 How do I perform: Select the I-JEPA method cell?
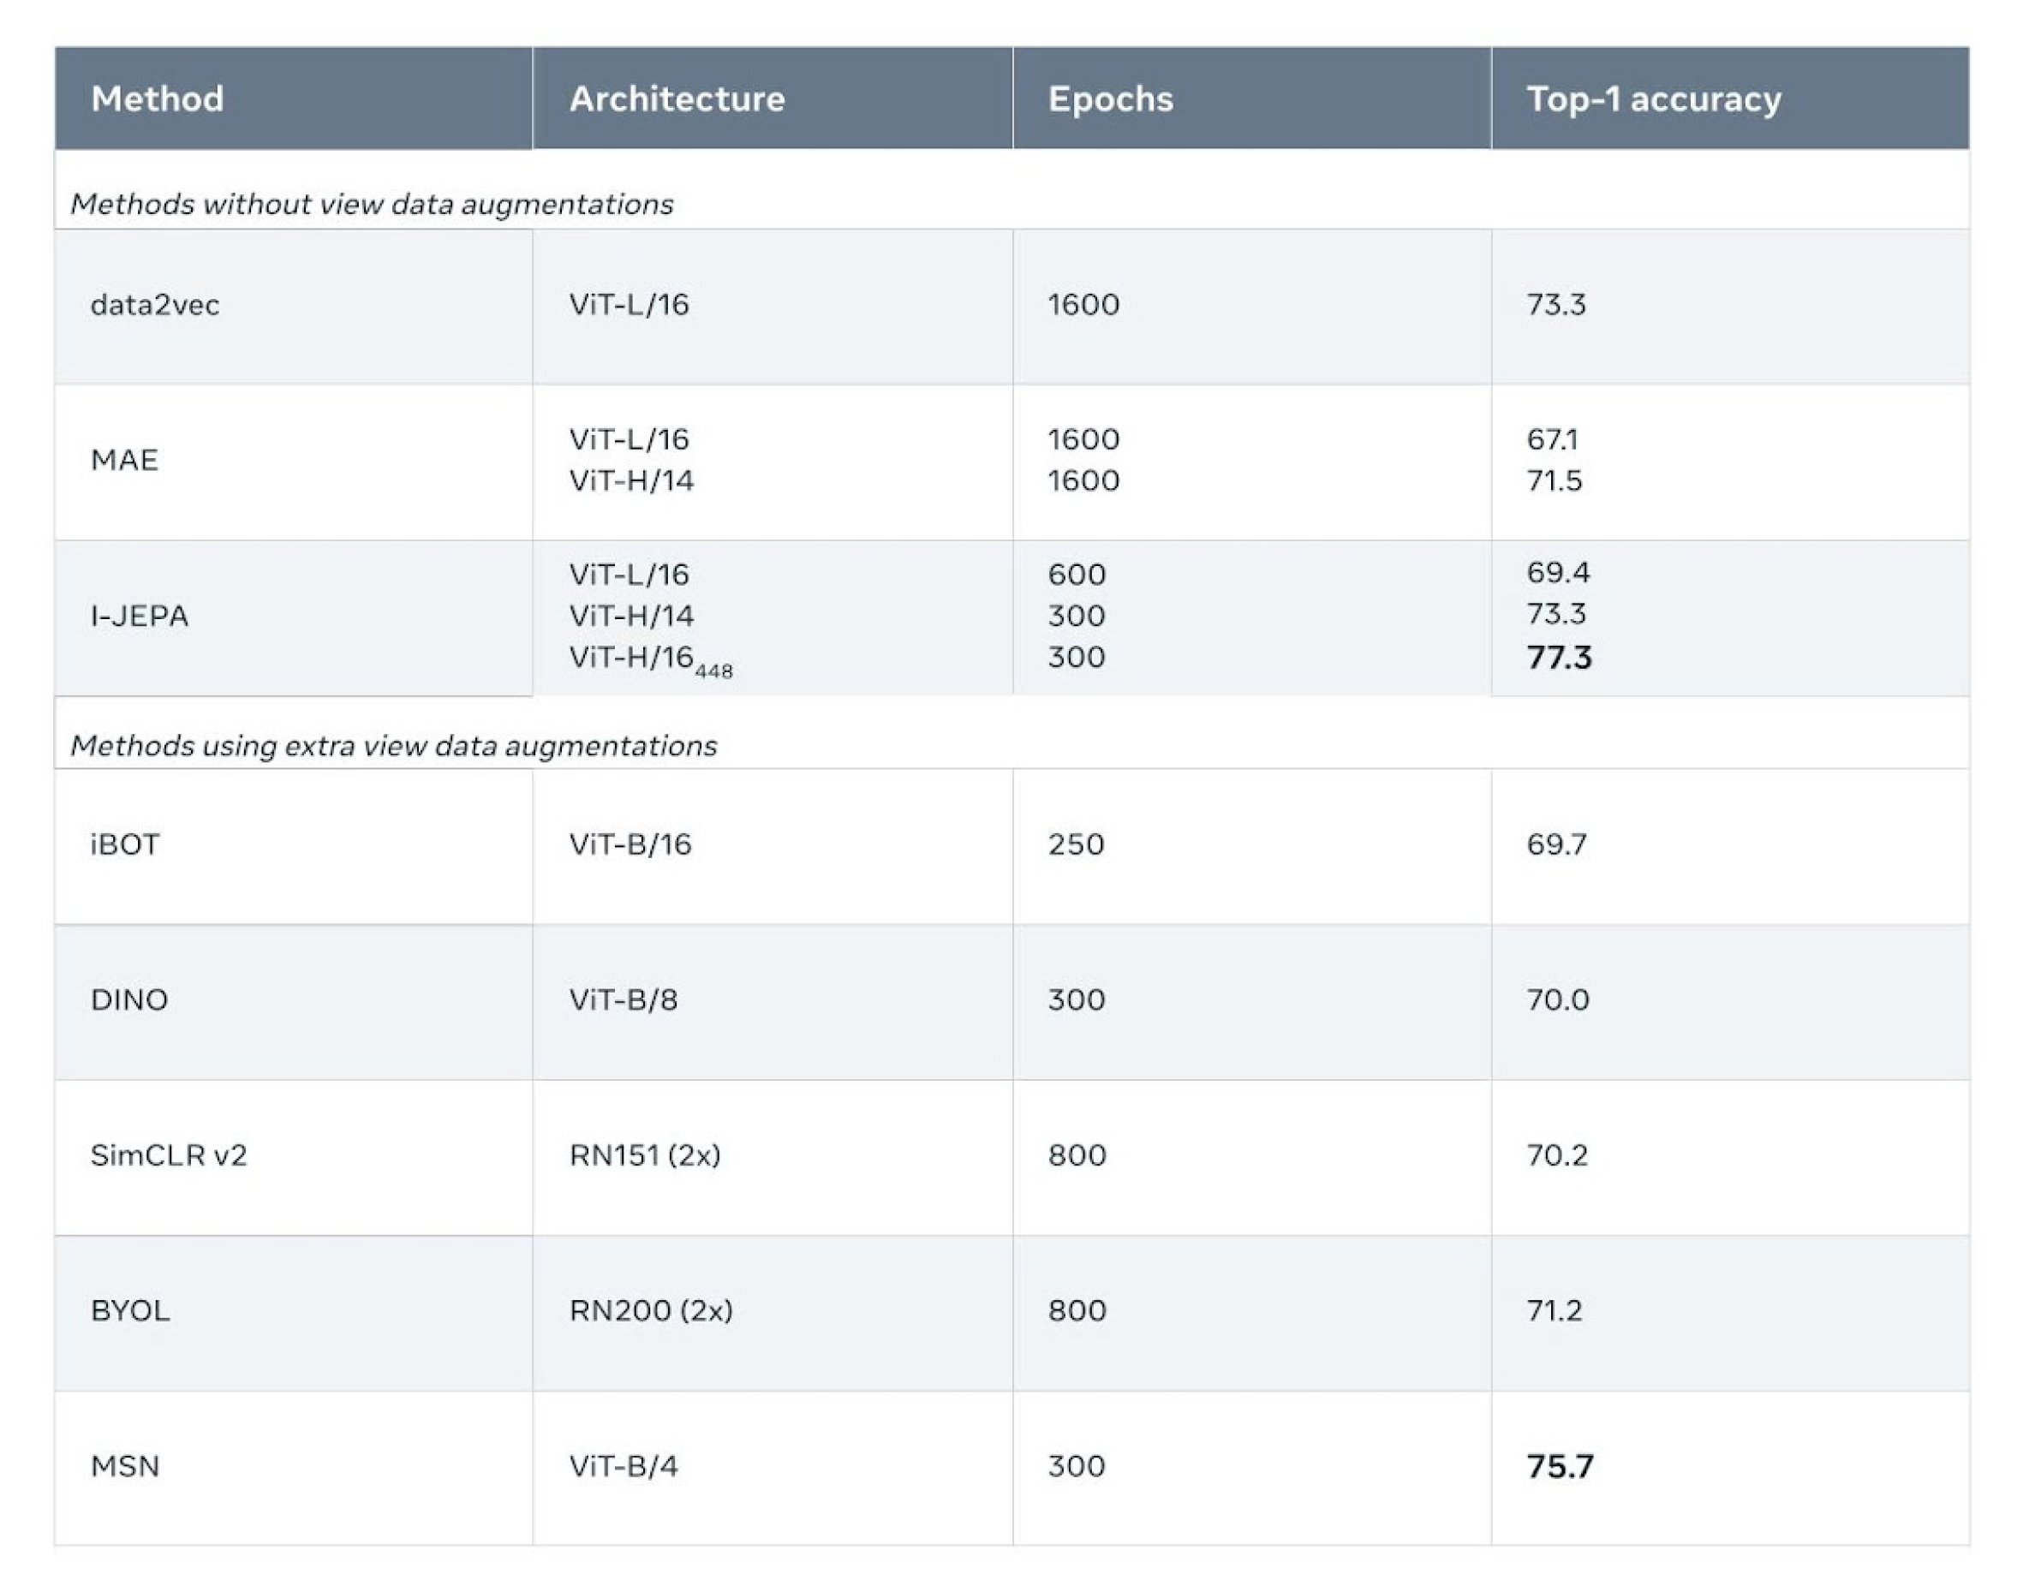(x=139, y=615)
